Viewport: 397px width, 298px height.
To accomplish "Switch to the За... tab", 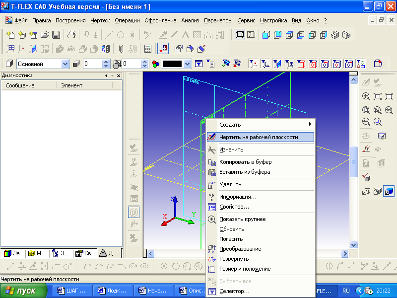I will click(x=14, y=253).
